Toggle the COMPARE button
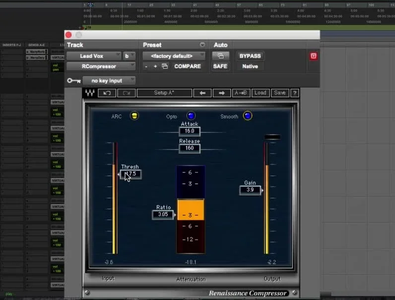The image size is (395, 300). click(188, 66)
